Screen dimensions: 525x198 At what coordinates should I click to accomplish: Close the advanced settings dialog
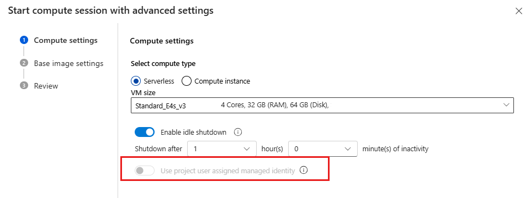tap(518, 11)
